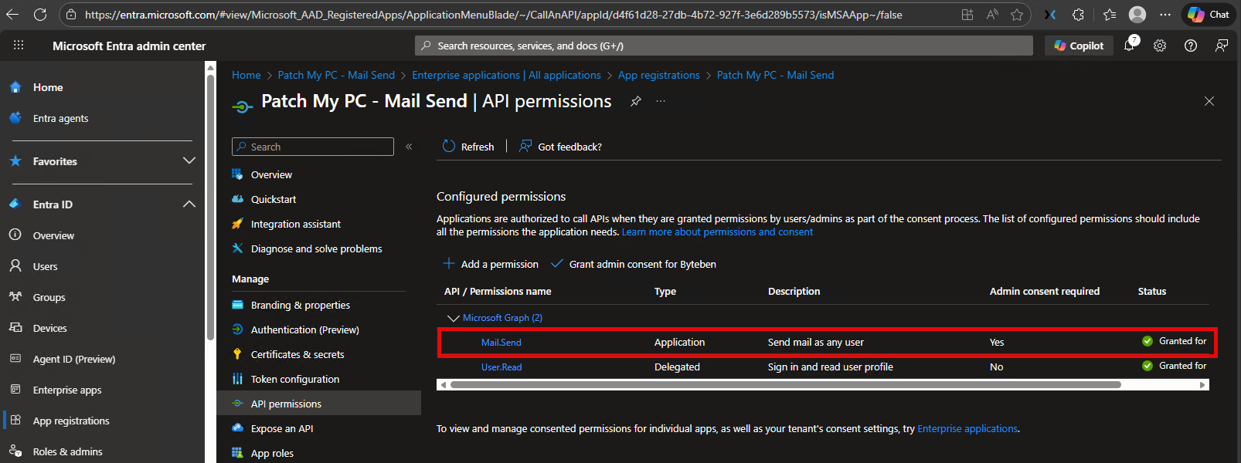Close the API permissions blade
Screen dimensions: 1241x463
[x=1209, y=101]
